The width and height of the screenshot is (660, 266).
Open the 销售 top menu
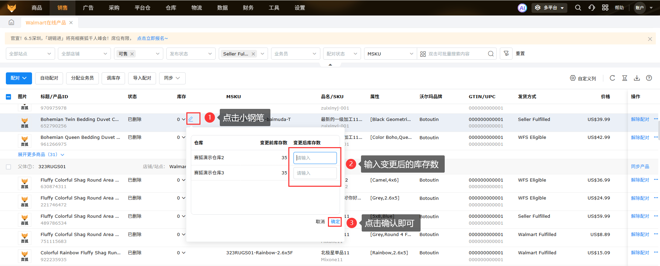click(62, 8)
